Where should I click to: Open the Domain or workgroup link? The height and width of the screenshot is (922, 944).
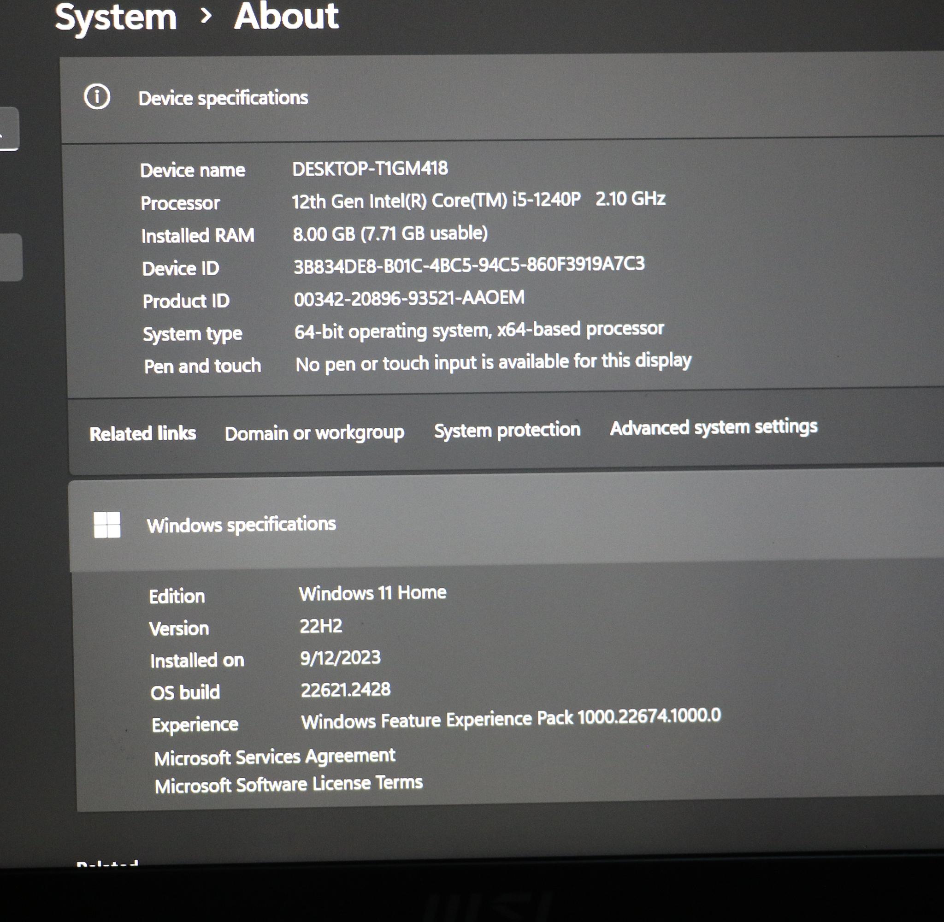[315, 433]
